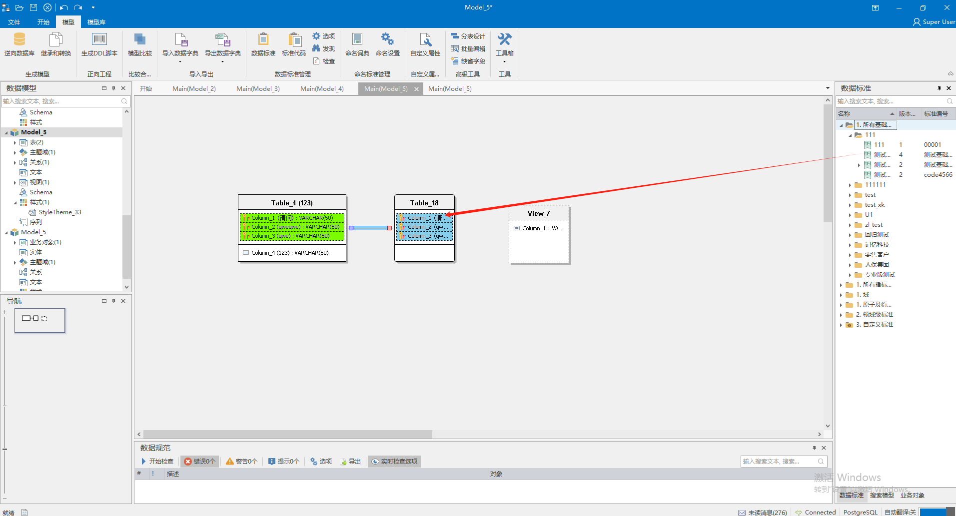Open missing fields (缺省字段) tool
This screenshot has height=516, width=956.
point(468,61)
